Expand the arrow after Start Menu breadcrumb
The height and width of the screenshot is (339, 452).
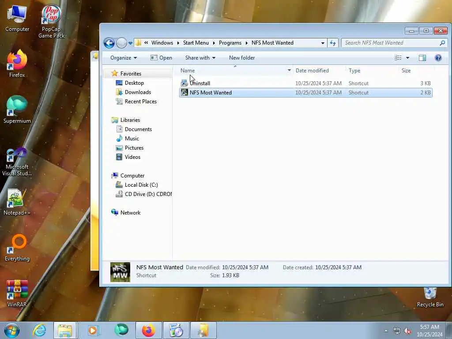click(214, 43)
